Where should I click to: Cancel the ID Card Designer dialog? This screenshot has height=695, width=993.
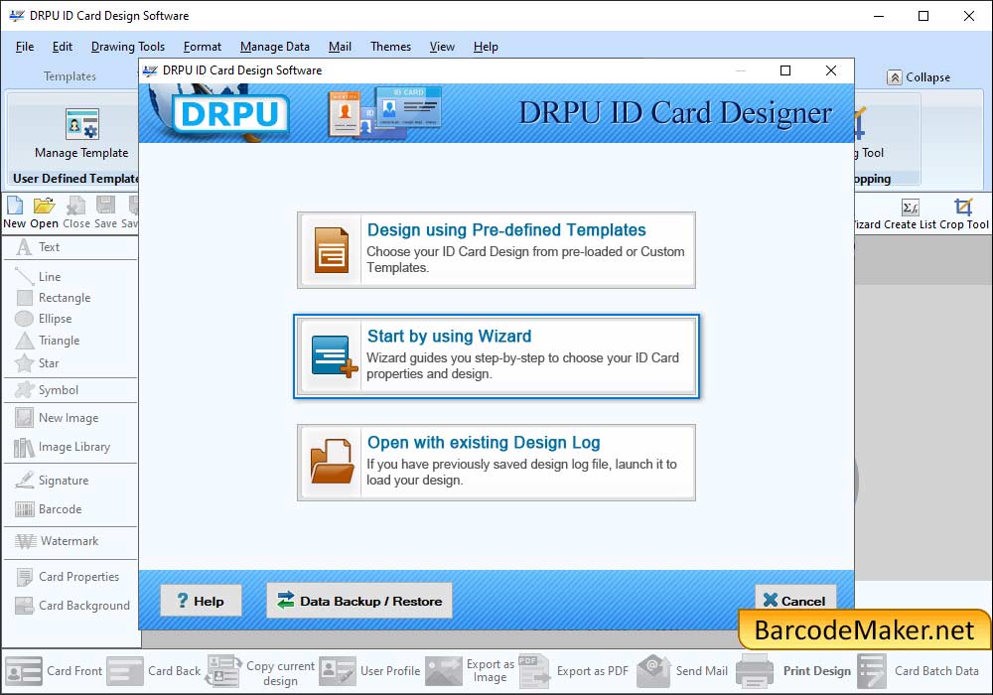click(x=794, y=598)
